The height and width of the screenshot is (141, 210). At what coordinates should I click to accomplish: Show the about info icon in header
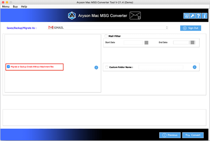point(205,16)
